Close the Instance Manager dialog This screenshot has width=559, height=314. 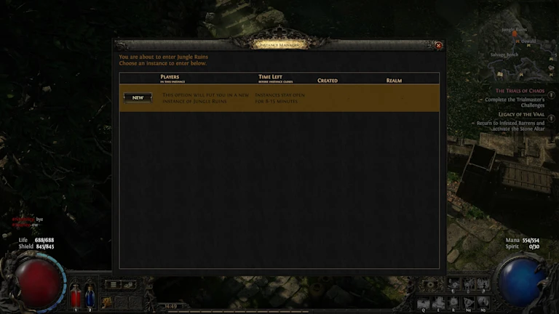pos(438,45)
